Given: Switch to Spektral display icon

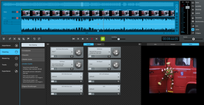Looking at the screenshot, I should pyautogui.click(x=193, y=13).
